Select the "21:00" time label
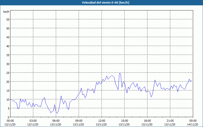The height and width of the screenshot is (127, 203). click(170, 121)
